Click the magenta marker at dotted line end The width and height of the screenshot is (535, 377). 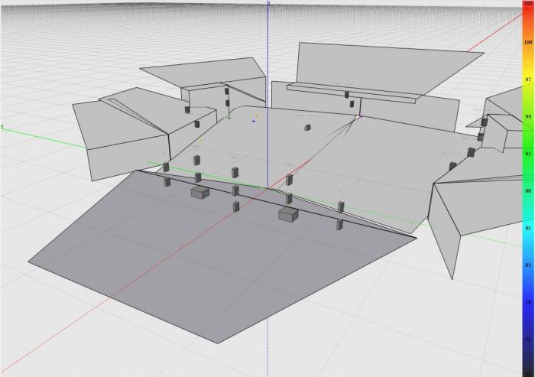(359, 116)
